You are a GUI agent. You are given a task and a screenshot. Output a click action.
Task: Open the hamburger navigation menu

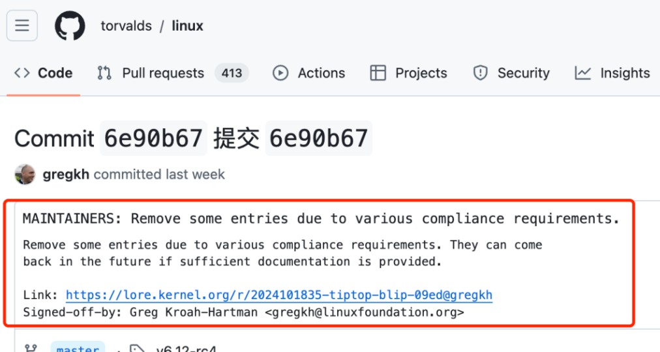pos(22,26)
